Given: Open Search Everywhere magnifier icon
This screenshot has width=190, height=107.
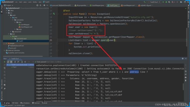Looking at the screenshot, I should (188, 2).
